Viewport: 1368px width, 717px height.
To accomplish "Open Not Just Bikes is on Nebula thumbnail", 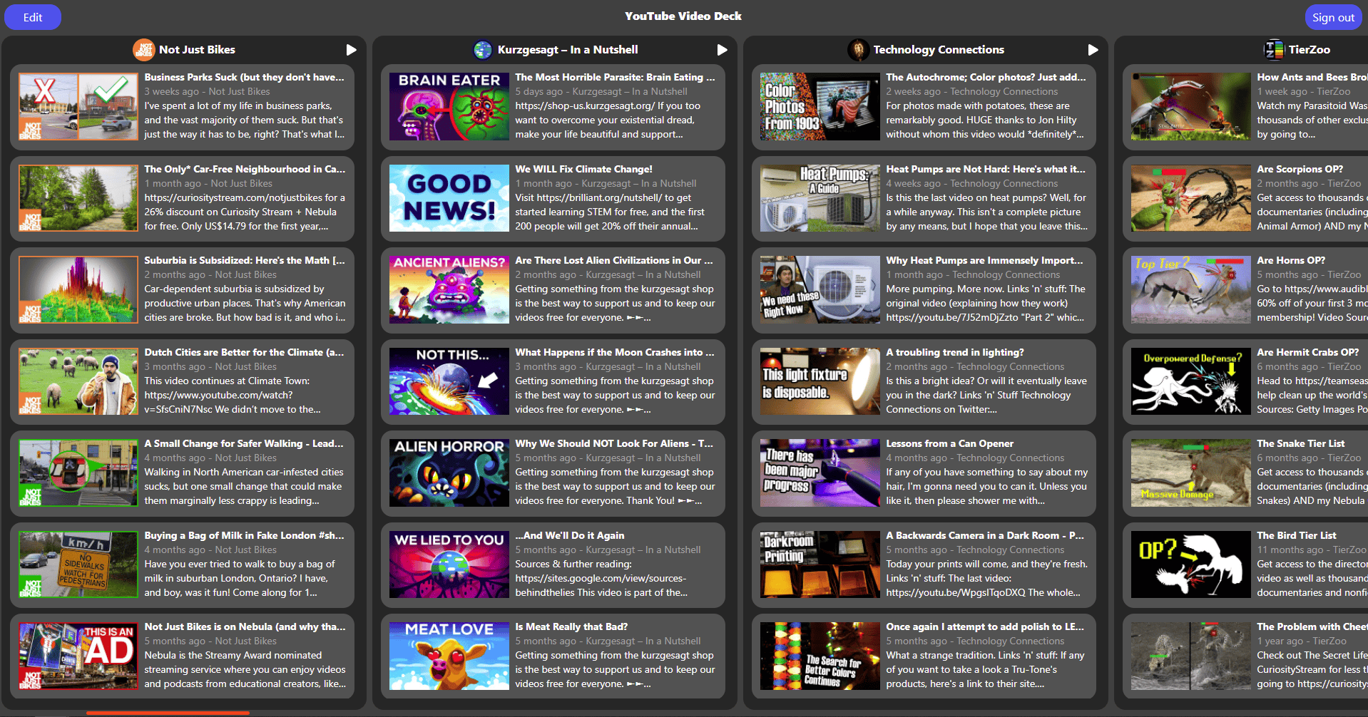I will point(78,656).
